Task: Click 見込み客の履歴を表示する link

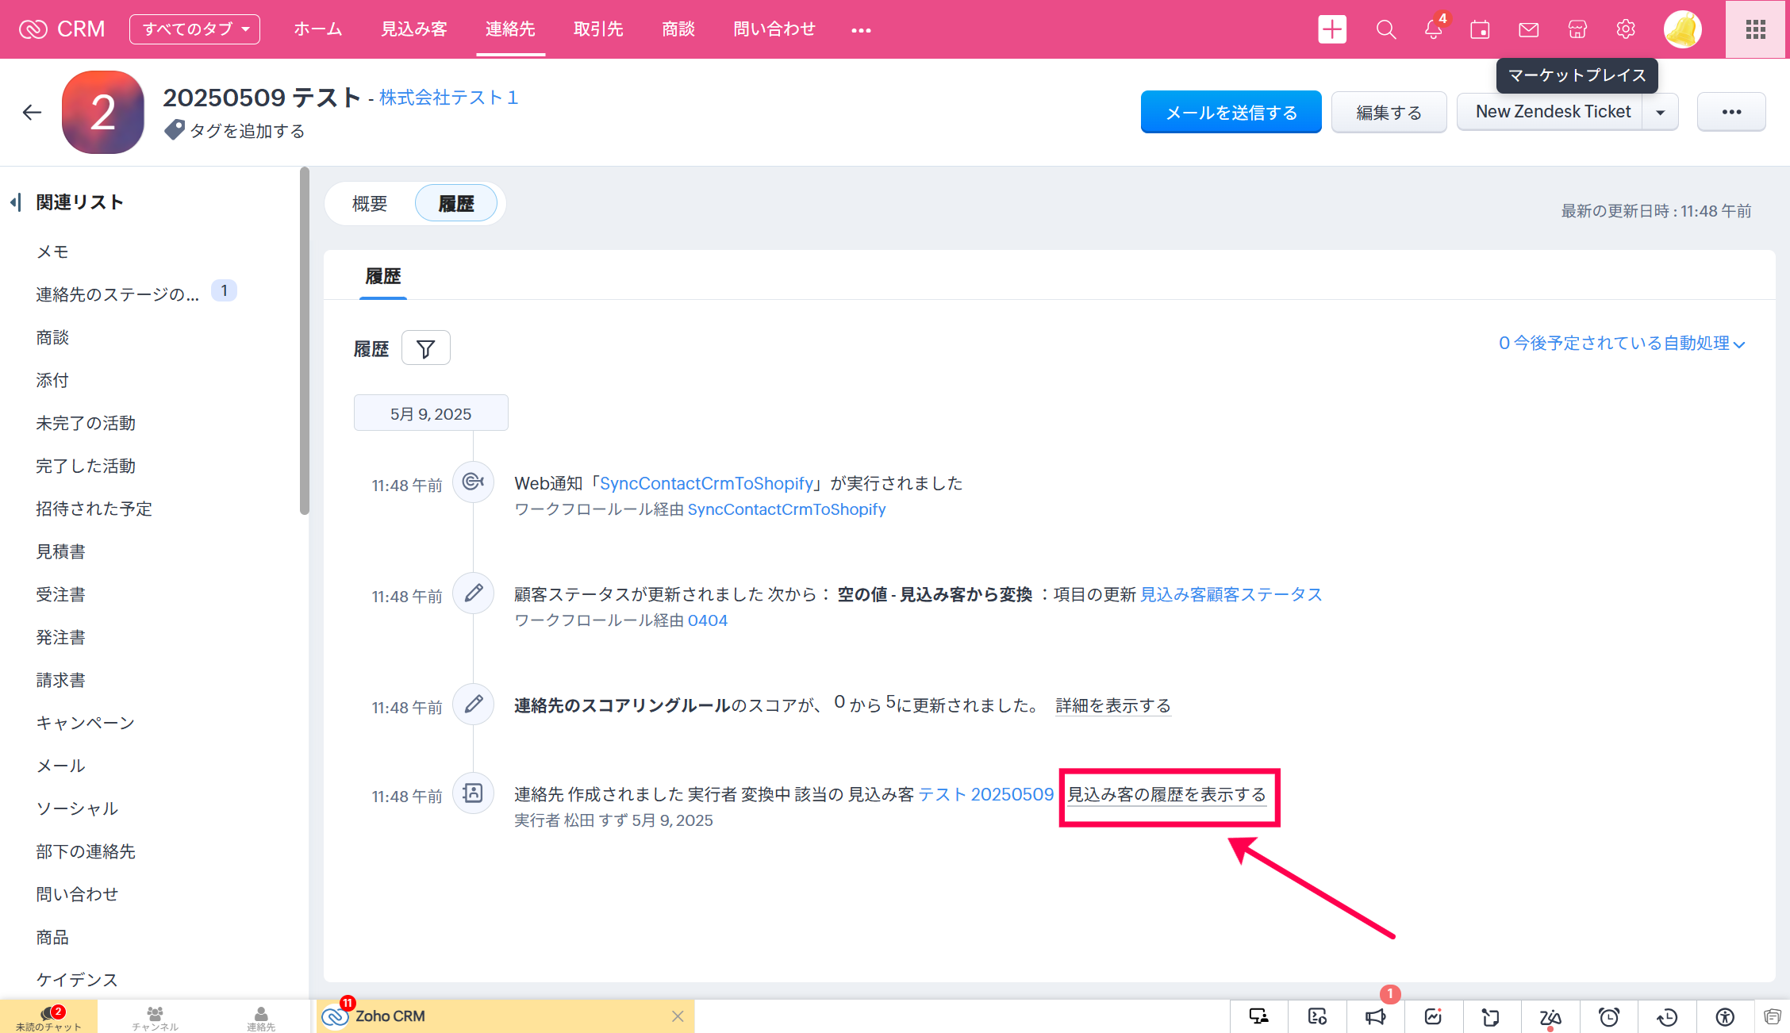Action: coord(1166,795)
